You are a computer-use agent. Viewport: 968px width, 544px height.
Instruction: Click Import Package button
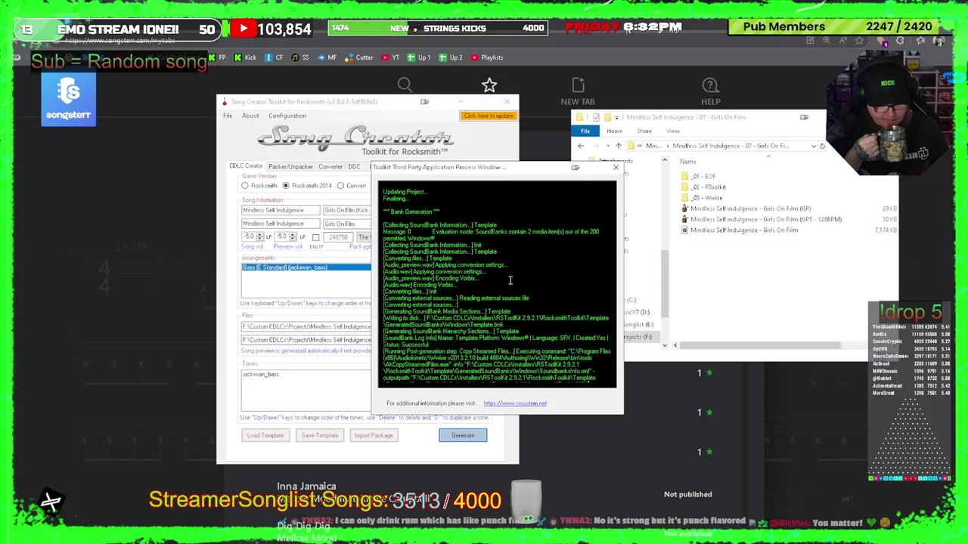[374, 435]
